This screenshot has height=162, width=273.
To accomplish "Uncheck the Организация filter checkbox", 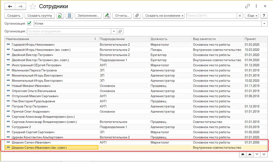I will [29, 23].
